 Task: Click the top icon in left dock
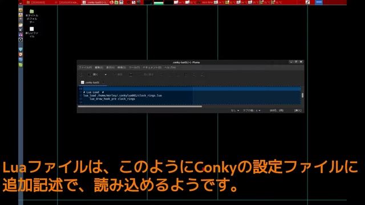(x=21, y=10)
